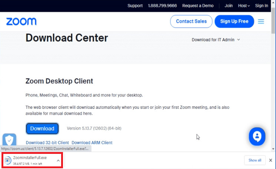Click the Zoom logo

21,21
